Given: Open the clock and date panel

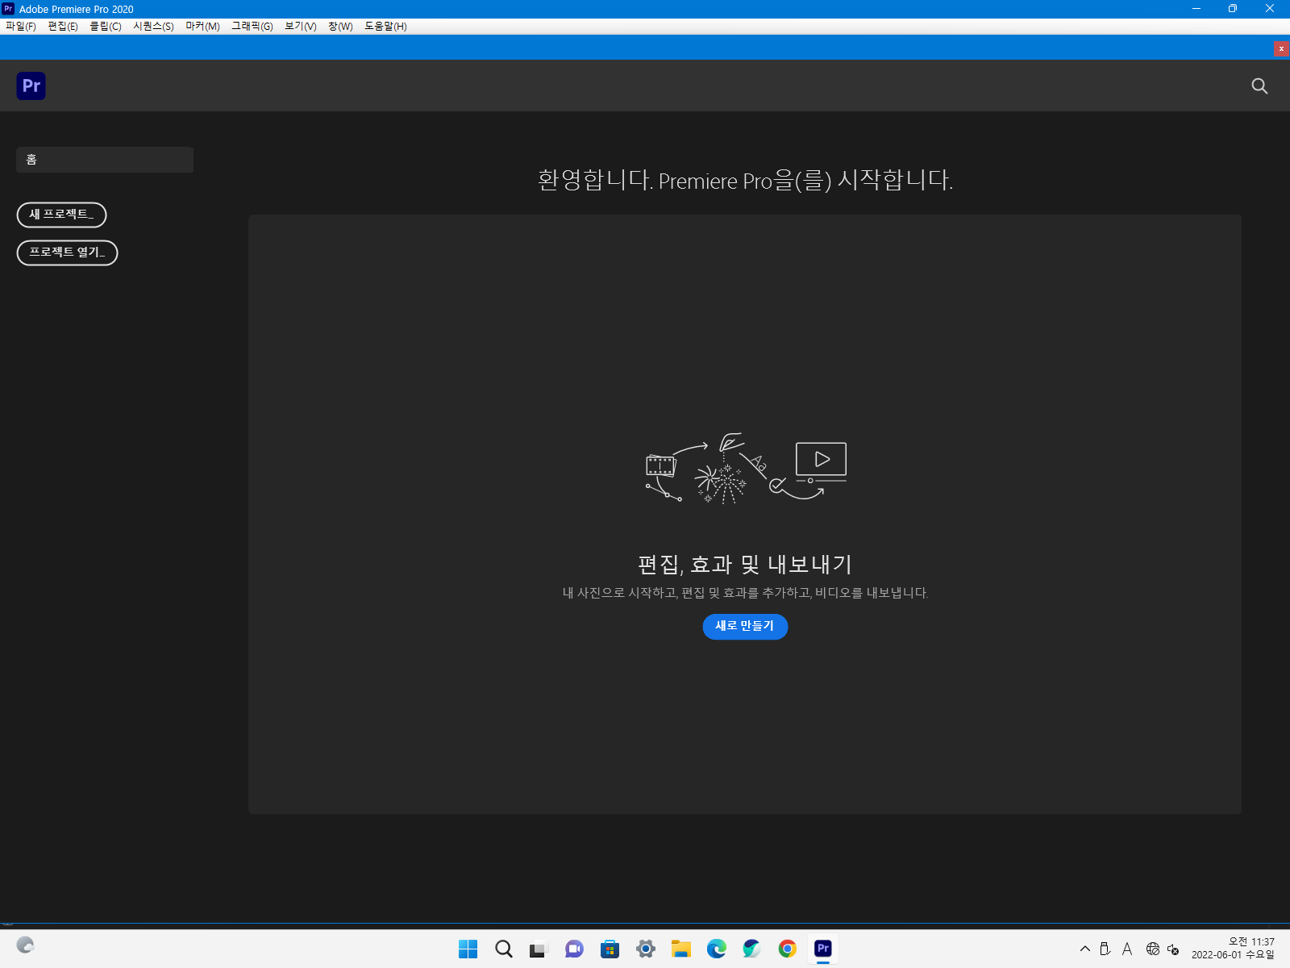Looking at the screenshot, I should (x=1234, y=949).
